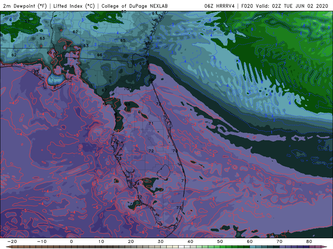The height and width of the screenshot is (249, 333).
Task: Click the 0 label on color scale
Action: pos(71,242)
